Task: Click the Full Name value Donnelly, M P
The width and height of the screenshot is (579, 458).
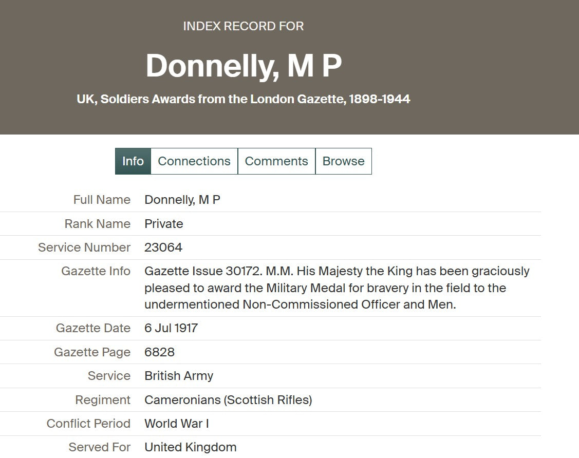Action: (182, 200)
